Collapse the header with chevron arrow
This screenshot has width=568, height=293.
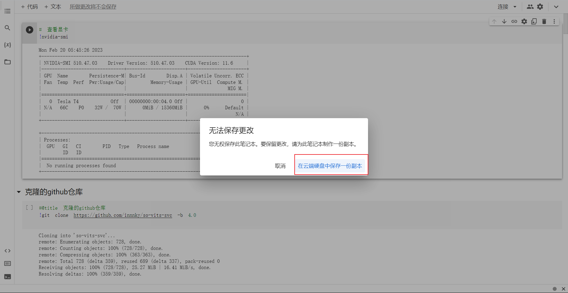coord(556,7)
